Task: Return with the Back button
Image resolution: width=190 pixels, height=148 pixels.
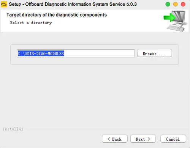Action: click(x=115, y=139)
